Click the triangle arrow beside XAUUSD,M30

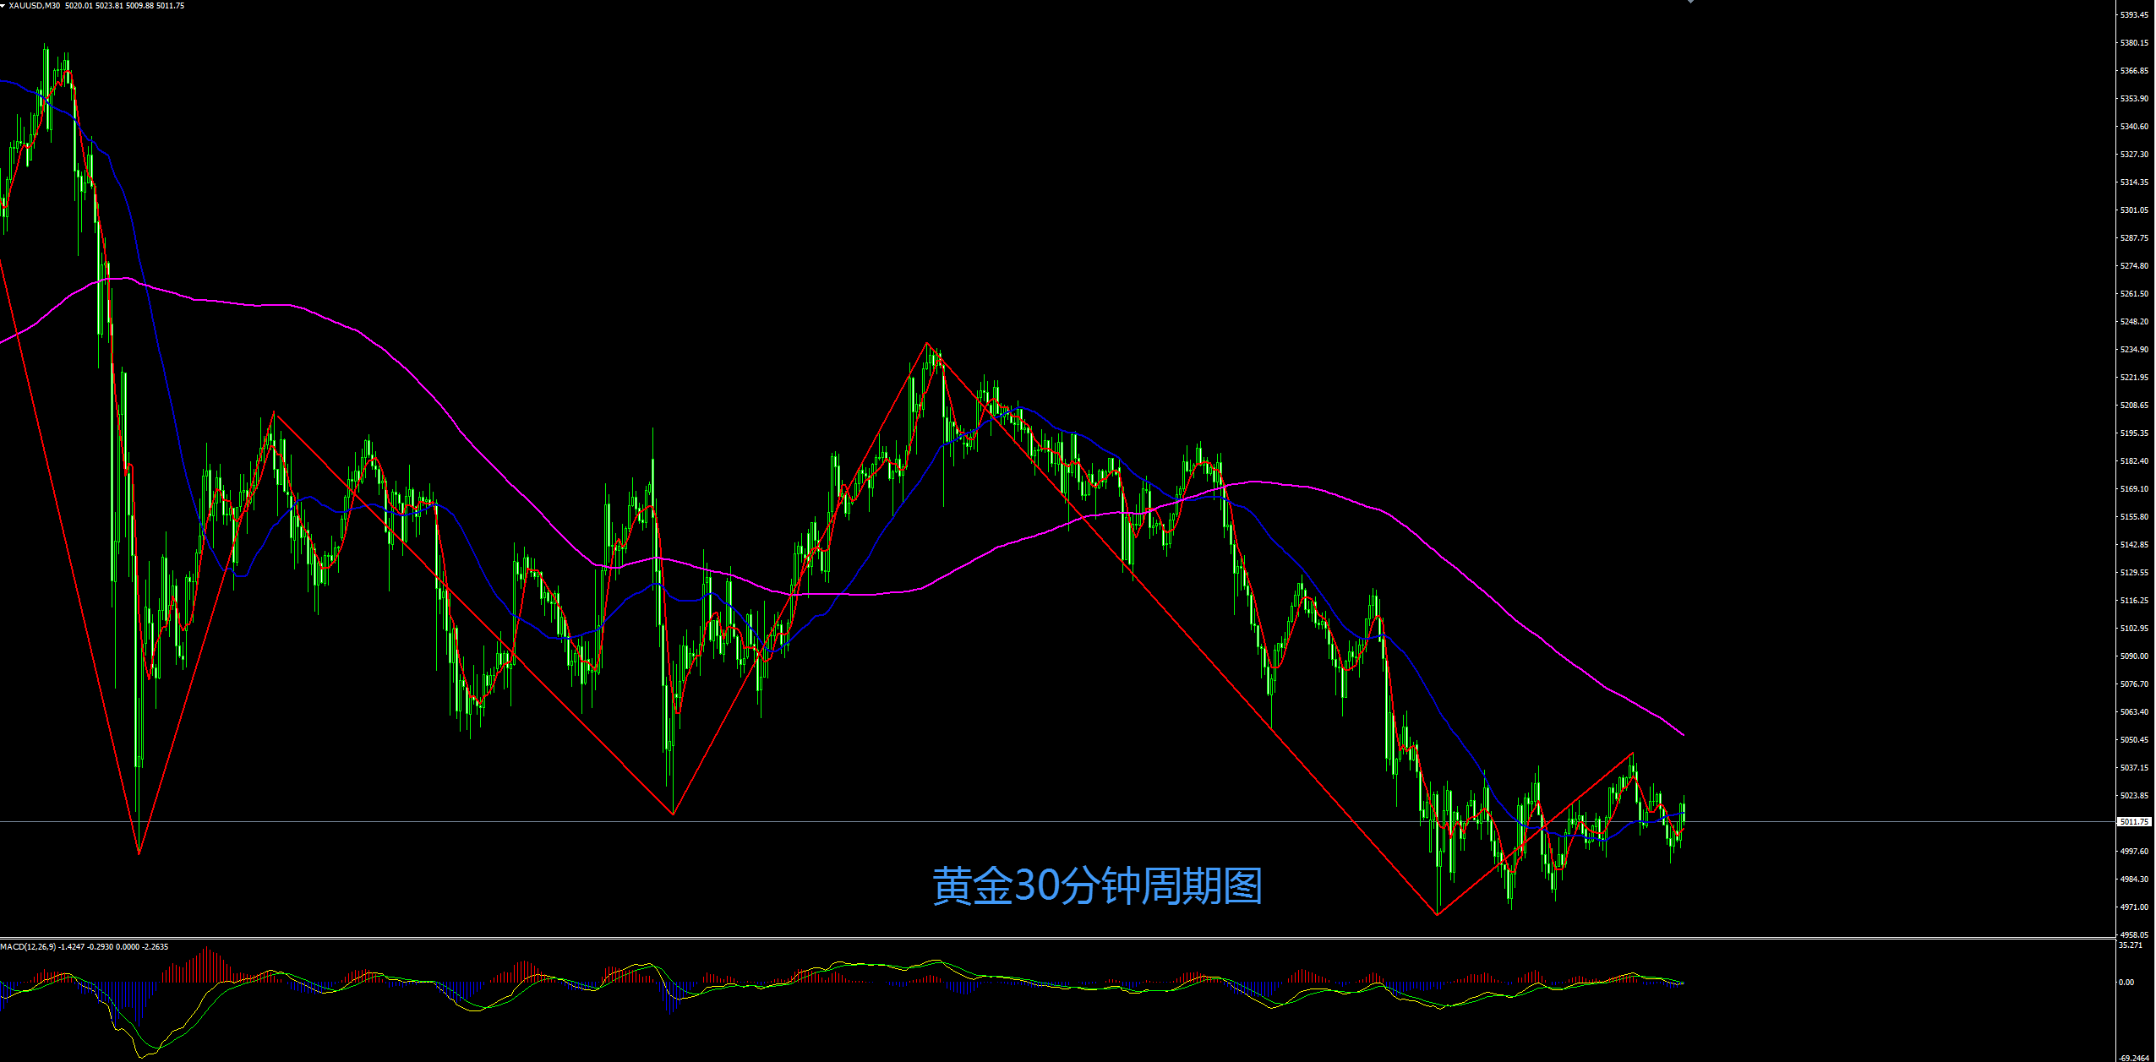pyautogui.click(x=3, y=6)
